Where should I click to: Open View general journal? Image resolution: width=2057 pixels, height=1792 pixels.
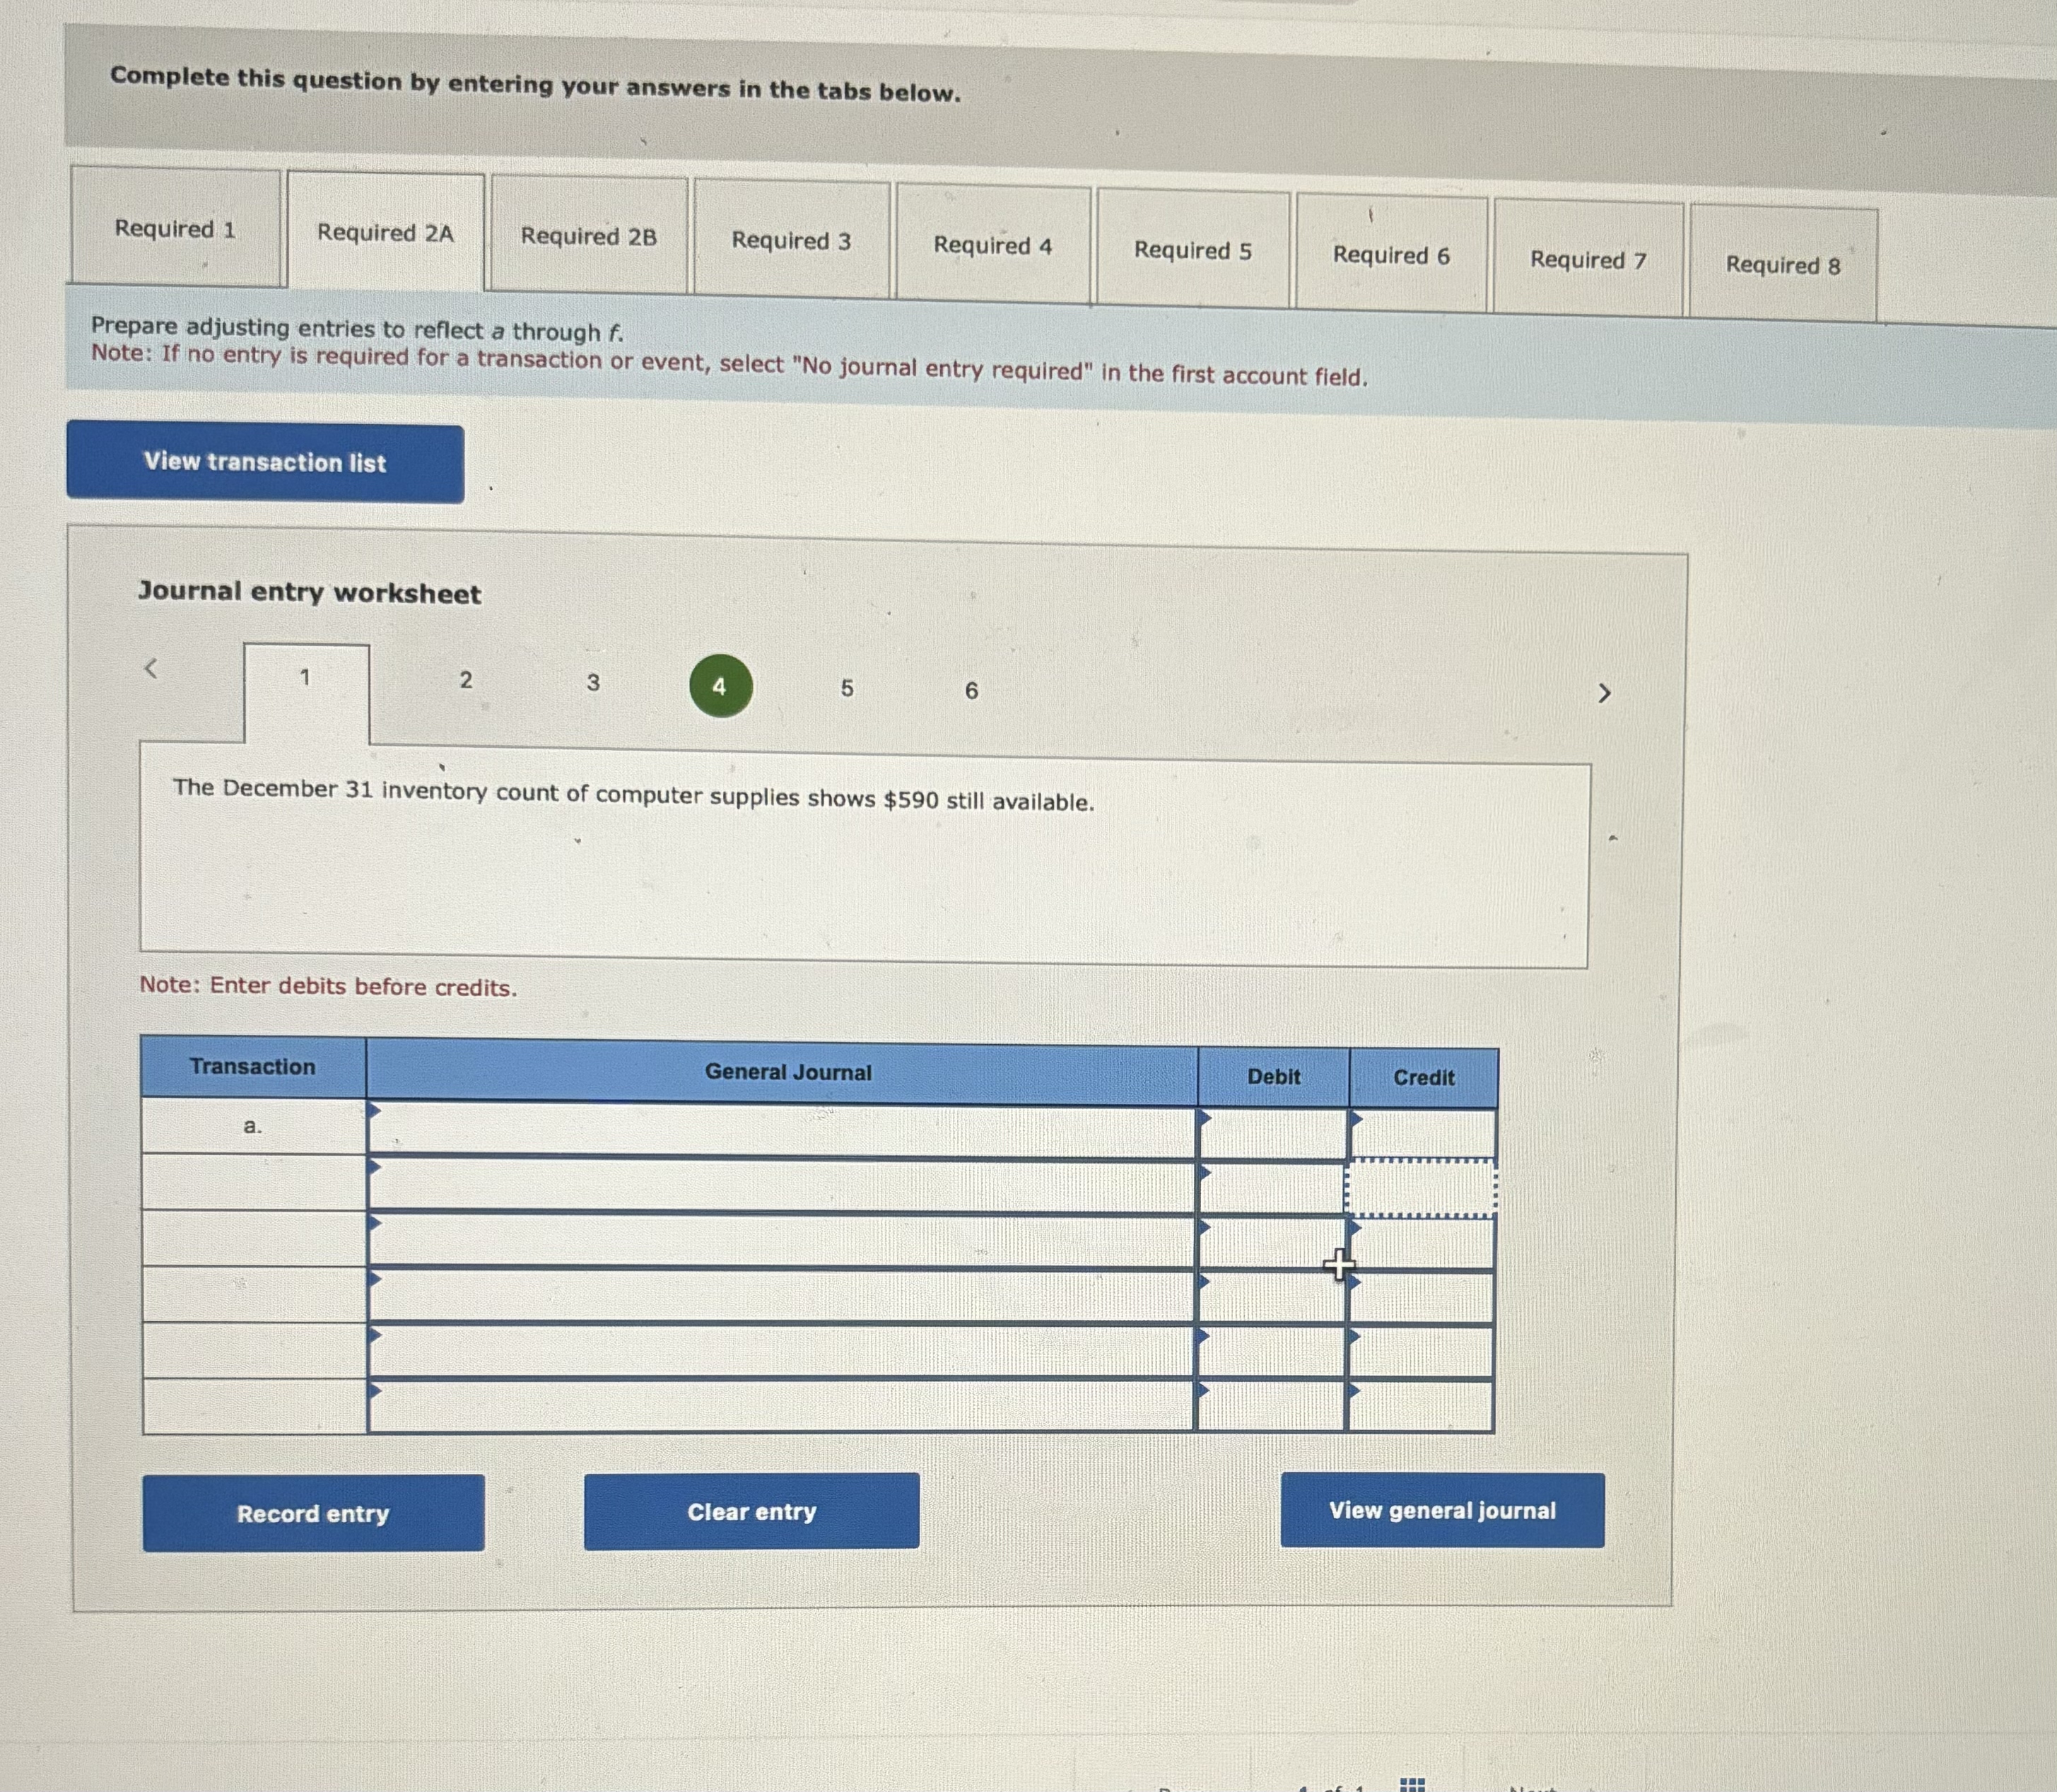point(1441,1510)
